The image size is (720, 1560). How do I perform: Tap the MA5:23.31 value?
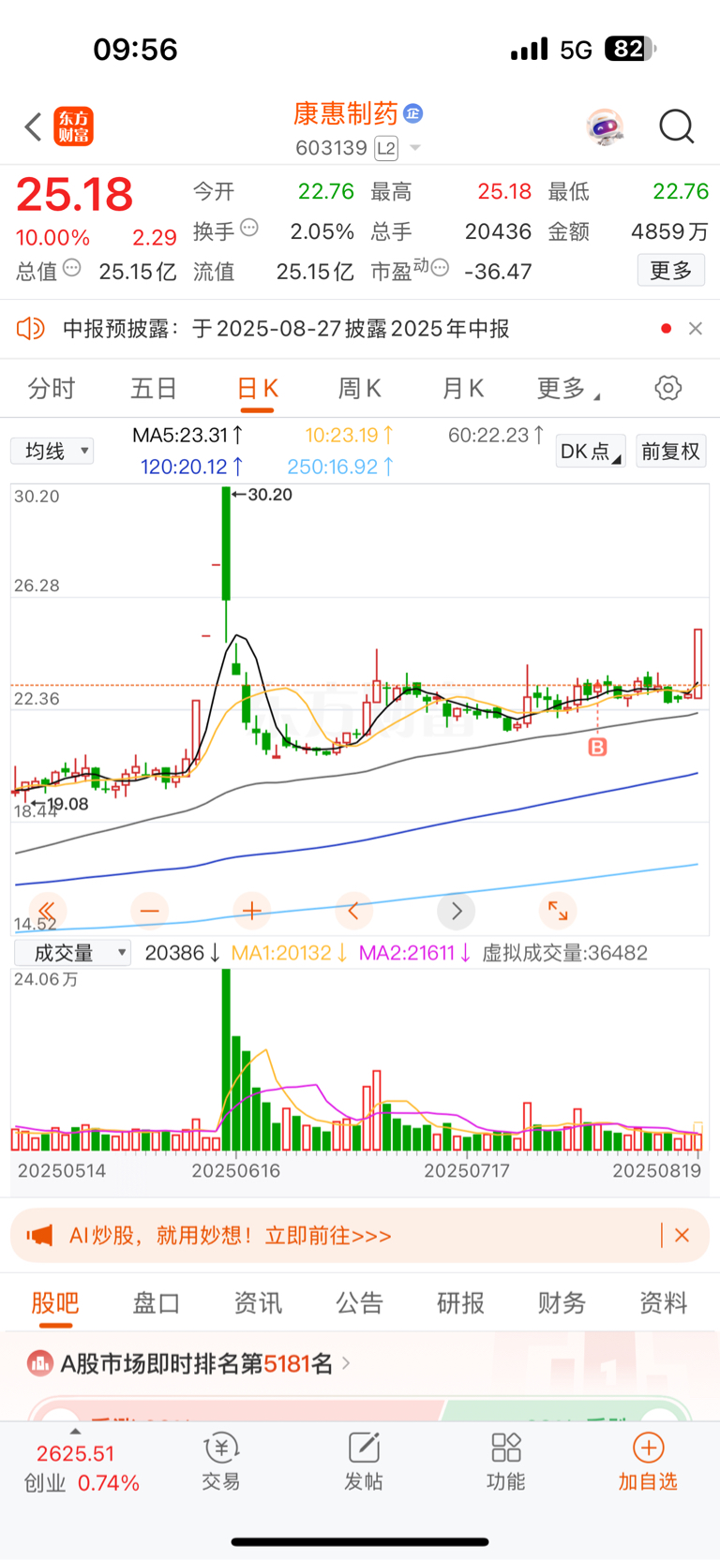click(188, 436)
